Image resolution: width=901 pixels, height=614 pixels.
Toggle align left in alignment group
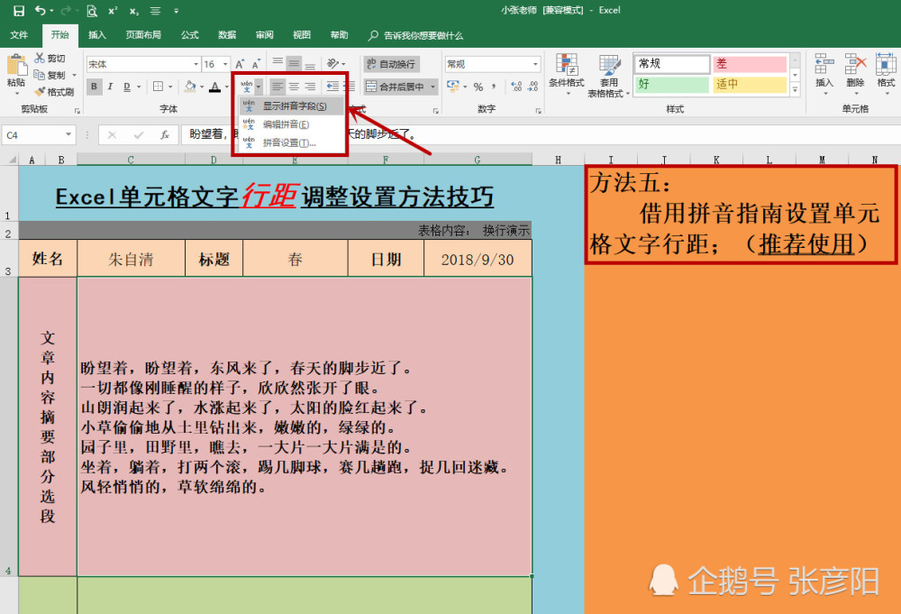(x=278, y=87)
